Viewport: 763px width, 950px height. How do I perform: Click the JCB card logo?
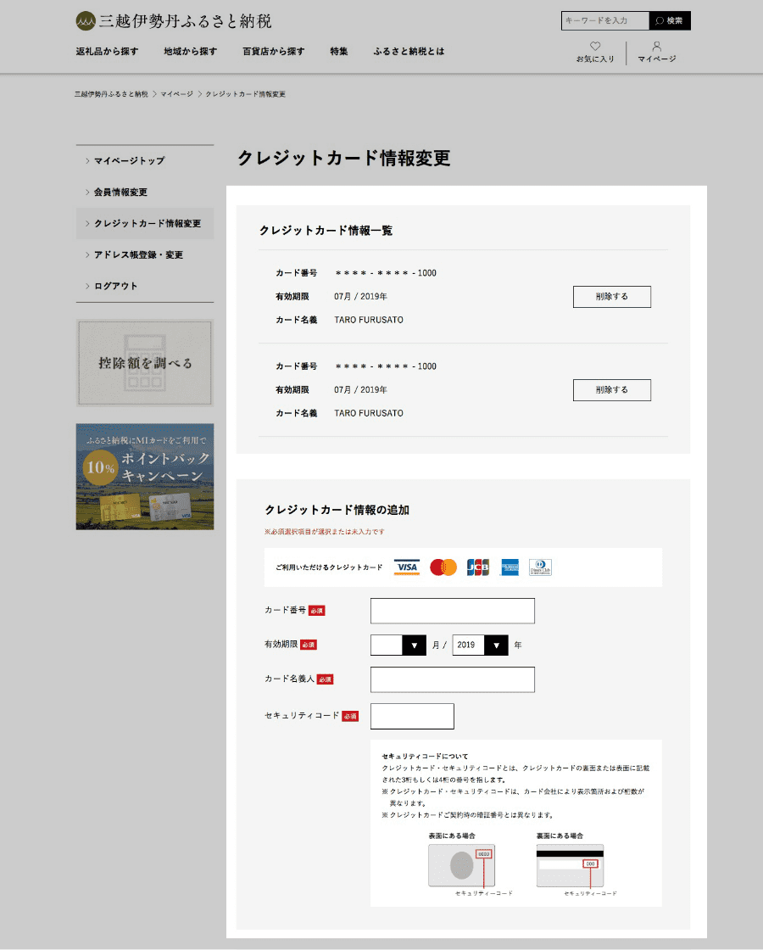pyautogui.click(x=478, y=567)
